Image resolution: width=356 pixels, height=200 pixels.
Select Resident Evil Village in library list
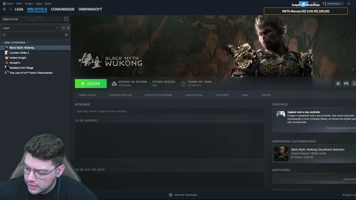[x=35, y=68]
